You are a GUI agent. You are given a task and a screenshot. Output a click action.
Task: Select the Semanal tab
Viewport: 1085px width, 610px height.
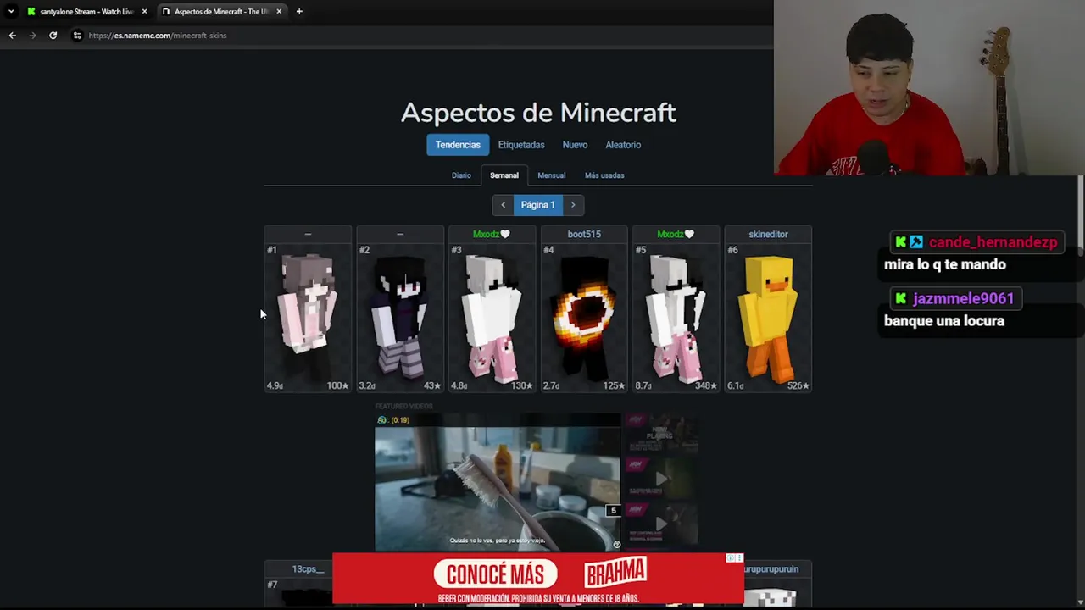(504, 175)
